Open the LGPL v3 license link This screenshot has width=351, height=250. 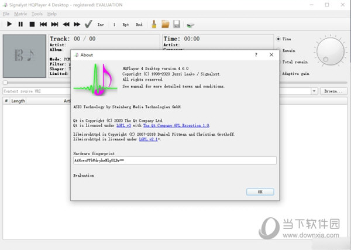(x=123, y=125)
